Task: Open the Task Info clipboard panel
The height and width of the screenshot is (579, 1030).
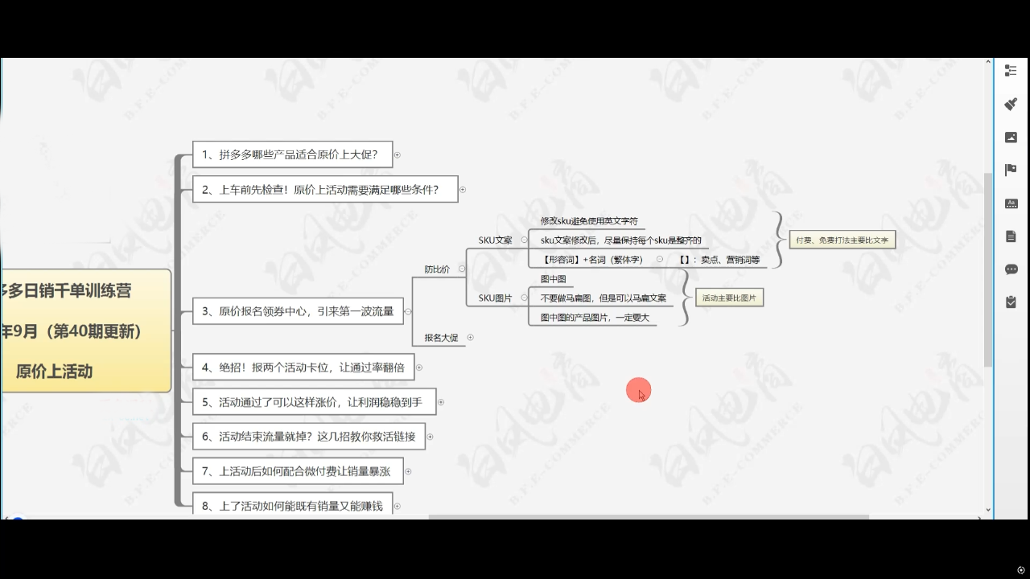Action: [x=1011, y=302]
